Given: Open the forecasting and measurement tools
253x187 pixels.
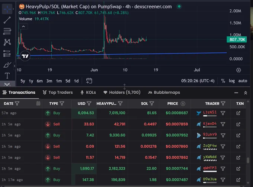Looking at the screenshot, I should pyautogui.click(x=7, y=54).
